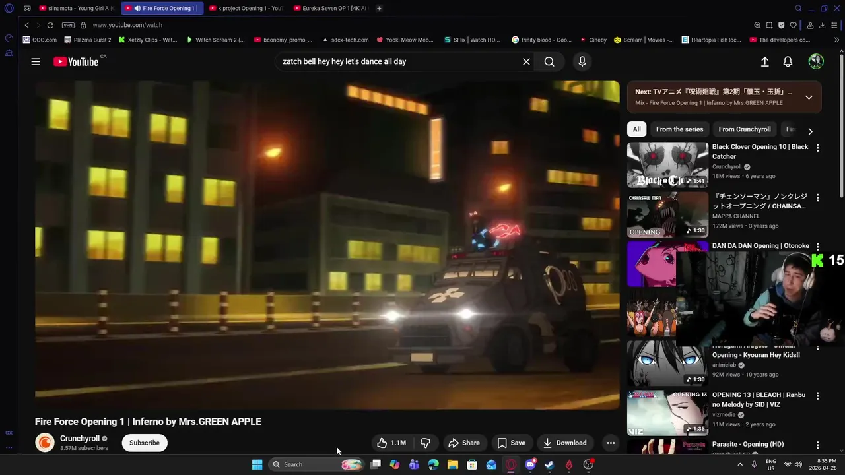This screenshot has height=475, width=845.
Task: Open Task View from the taskbar
Action: (376, 464)
